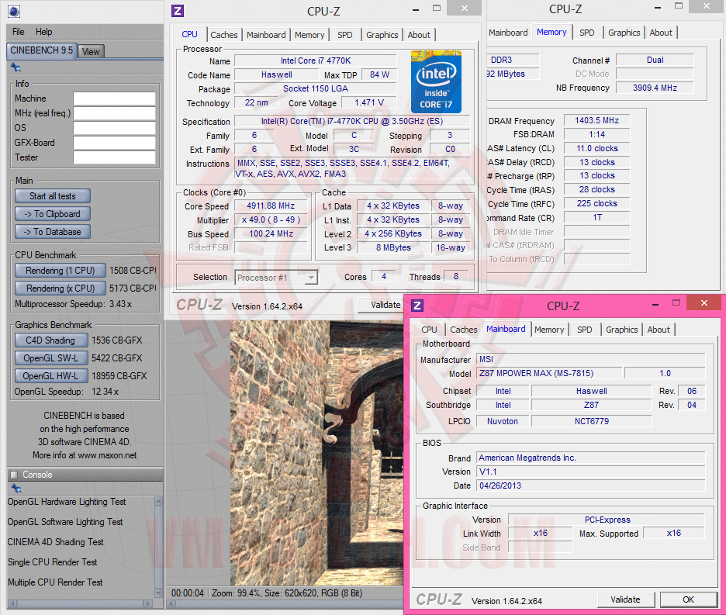Open the Graphics tab in the pink CPU-Z window
726x615 pixels.
point(621,330)
